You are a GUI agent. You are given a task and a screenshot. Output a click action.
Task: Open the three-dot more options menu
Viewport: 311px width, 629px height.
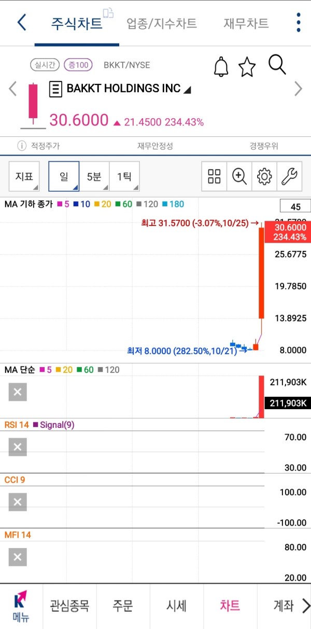pyautogui.click(x=299, y=23)
